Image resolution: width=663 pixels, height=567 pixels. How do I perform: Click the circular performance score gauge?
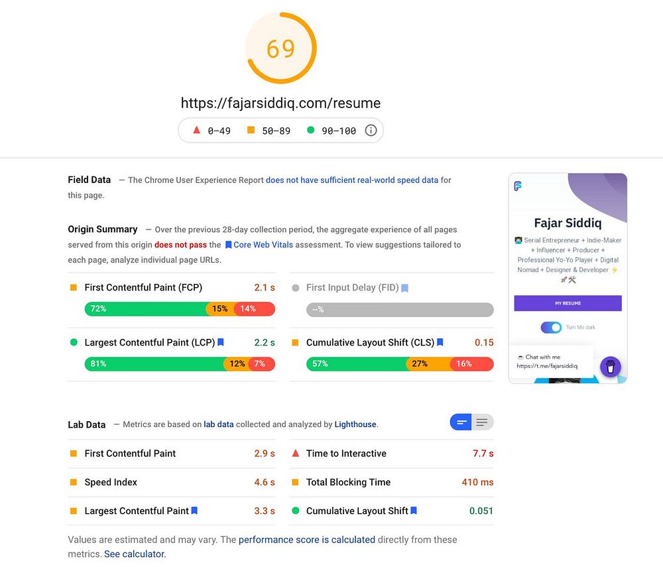pyautogui.click(x=280, y=48)
